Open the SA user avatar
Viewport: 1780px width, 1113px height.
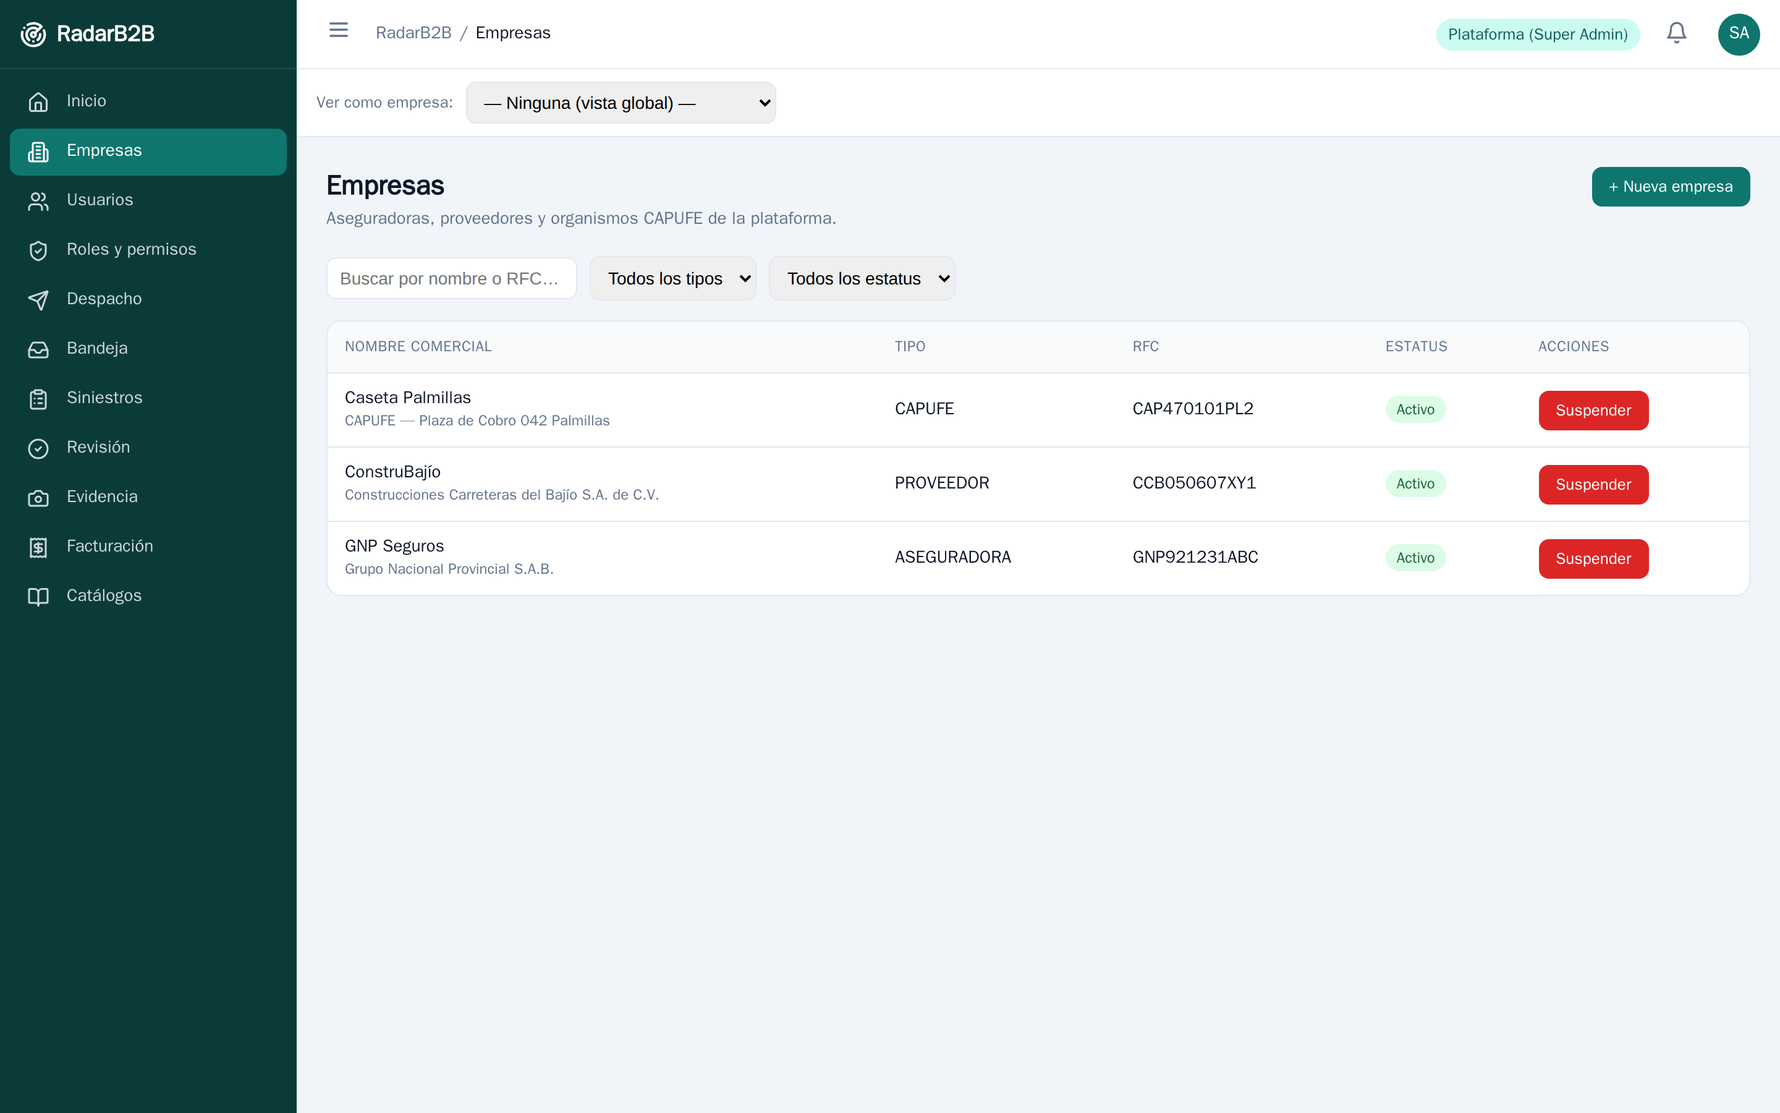[x=1739, y=34]
